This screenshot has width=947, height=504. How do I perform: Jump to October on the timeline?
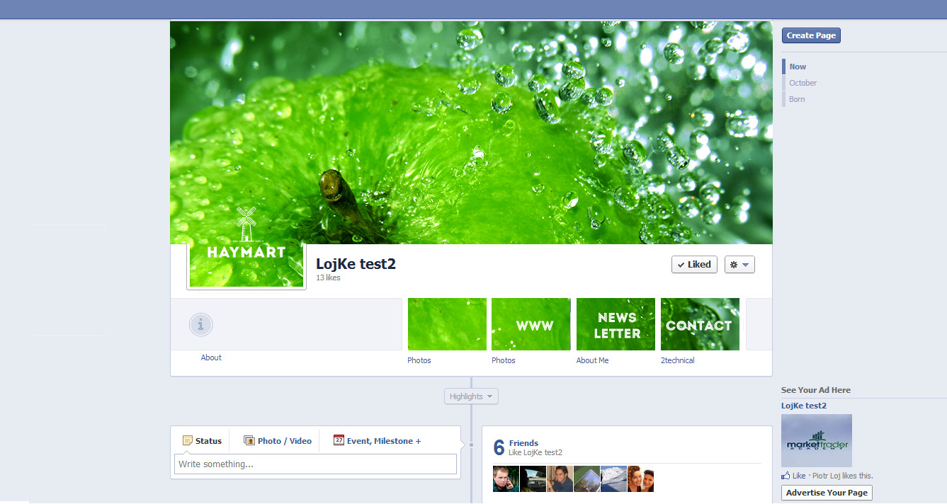[x=803, y=83]
